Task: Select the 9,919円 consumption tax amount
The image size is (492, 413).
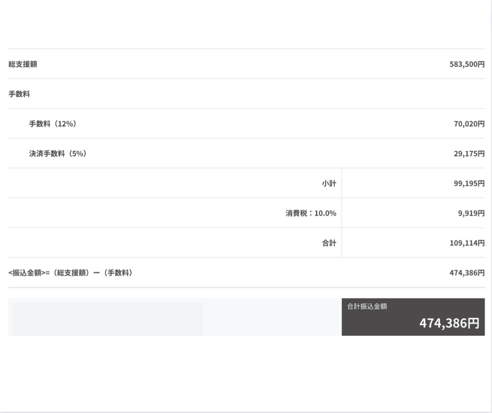Action: [471, 213]
